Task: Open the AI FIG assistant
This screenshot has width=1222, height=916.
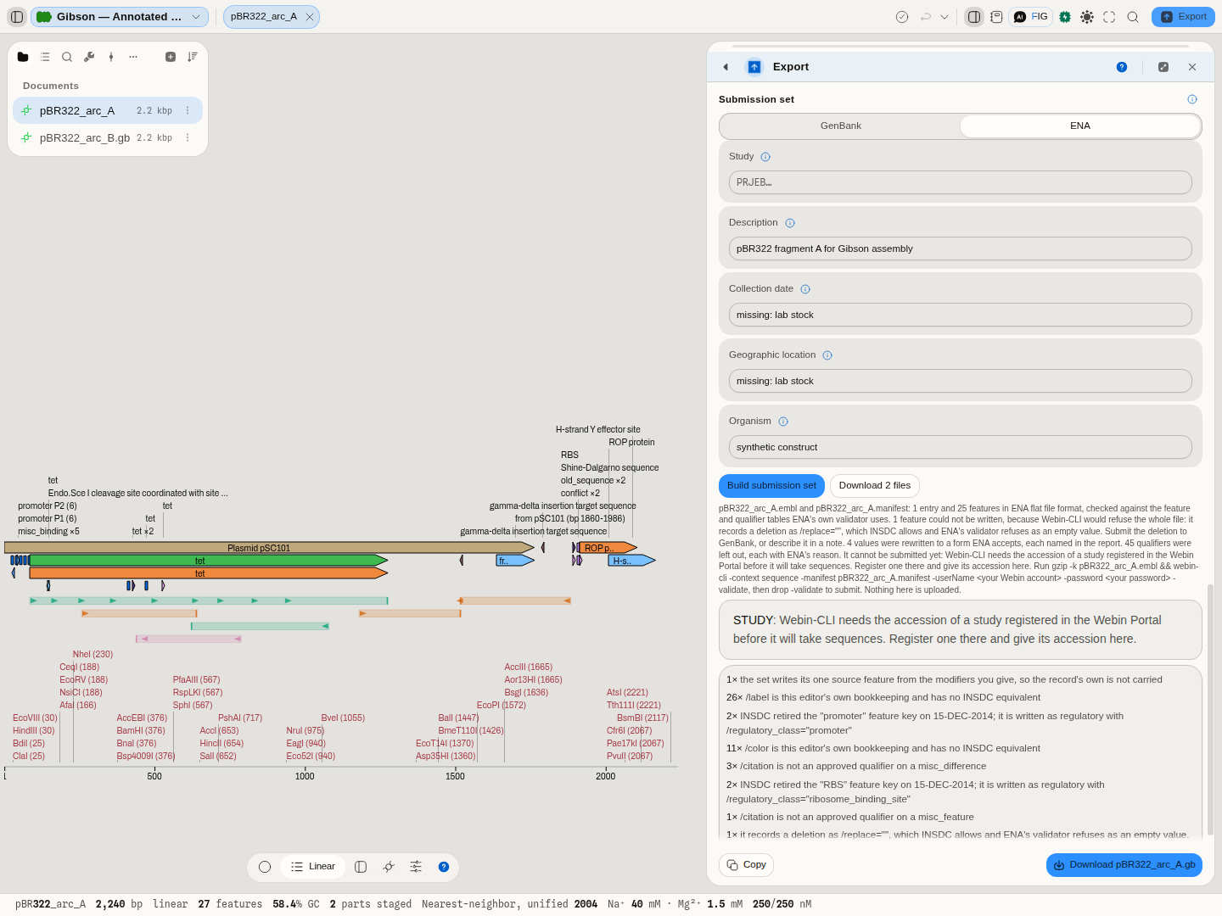Action: pos(1031,17)
